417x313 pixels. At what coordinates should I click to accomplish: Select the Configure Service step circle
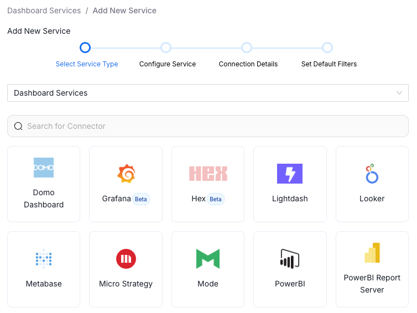166,48
